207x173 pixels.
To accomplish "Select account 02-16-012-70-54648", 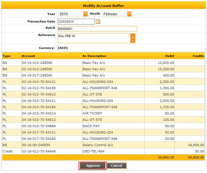I will click(39, 152).
